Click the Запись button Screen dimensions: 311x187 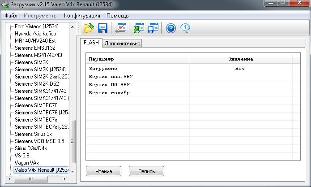point(147,171)
